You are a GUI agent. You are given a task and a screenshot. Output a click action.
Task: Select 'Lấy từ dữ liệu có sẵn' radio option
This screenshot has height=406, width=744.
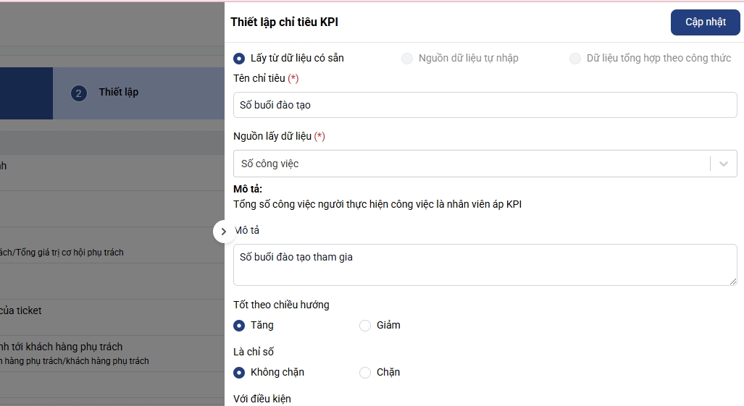coord(239,58)
